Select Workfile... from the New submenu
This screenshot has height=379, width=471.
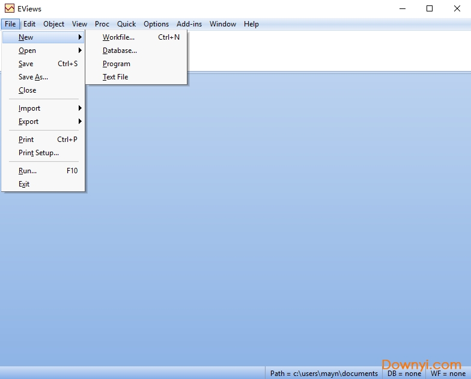tap(118, 37)
